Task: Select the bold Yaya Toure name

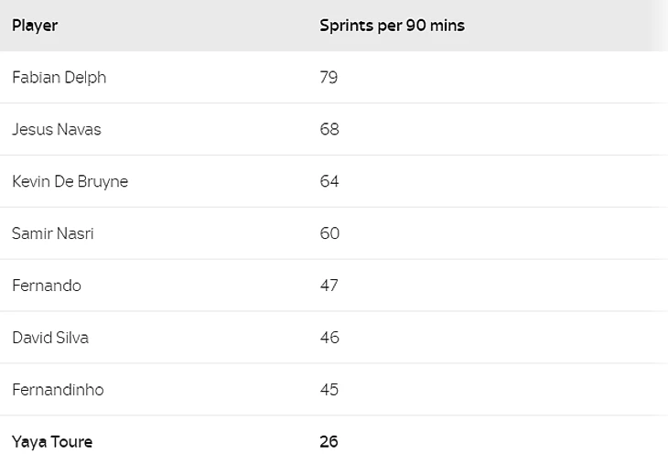Action: (x=52, y=442)
